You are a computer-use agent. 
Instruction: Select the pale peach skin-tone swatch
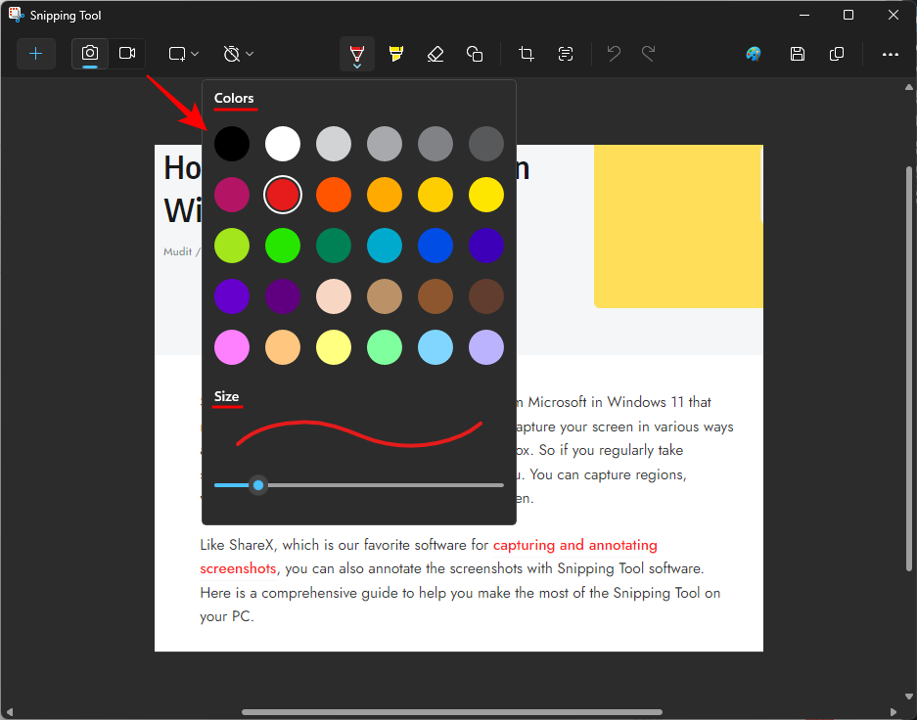[x=334, y=296]
